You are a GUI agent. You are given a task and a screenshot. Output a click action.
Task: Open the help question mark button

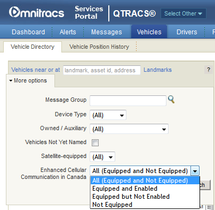(x=209, y=70)
